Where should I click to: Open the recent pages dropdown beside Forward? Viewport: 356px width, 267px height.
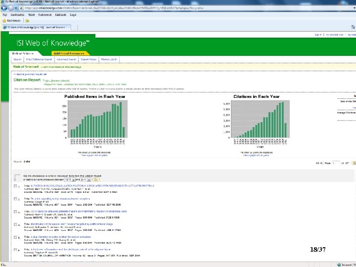(16, 8)
